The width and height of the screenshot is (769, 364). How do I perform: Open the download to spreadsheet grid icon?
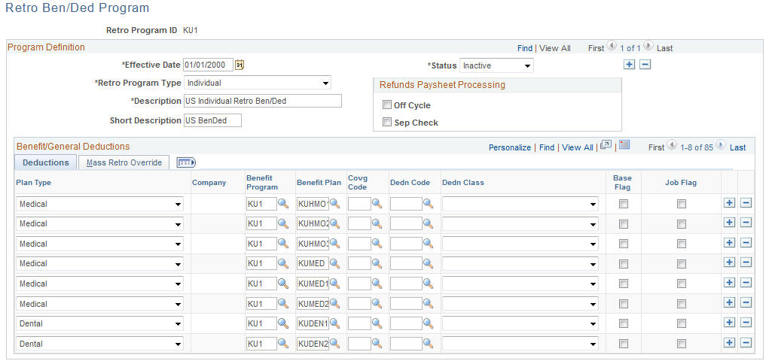624,144
